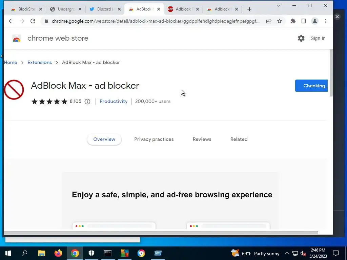Viewport: 347px width, 260px height.
Task: View site information lock icon
Action: click(46, 21)
